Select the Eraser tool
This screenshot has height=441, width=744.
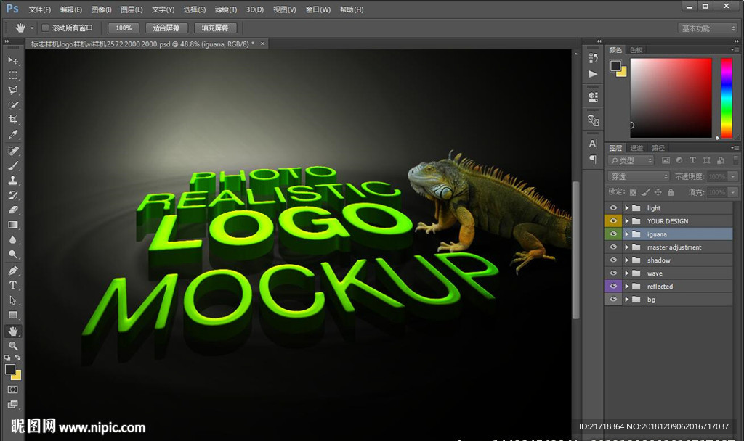13,210
